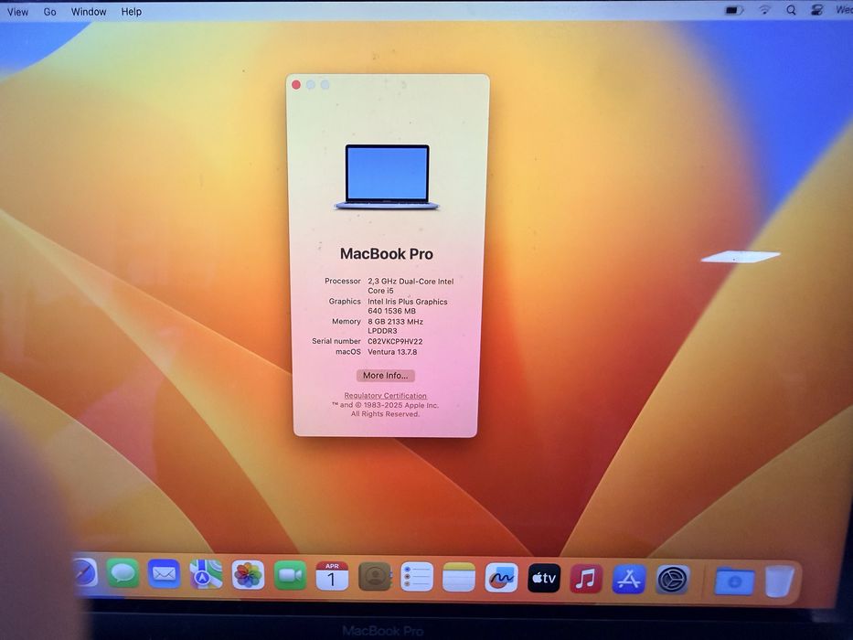Open Calendar showing APR 1
Screen dimensions: 853x640
coord(332,576)
